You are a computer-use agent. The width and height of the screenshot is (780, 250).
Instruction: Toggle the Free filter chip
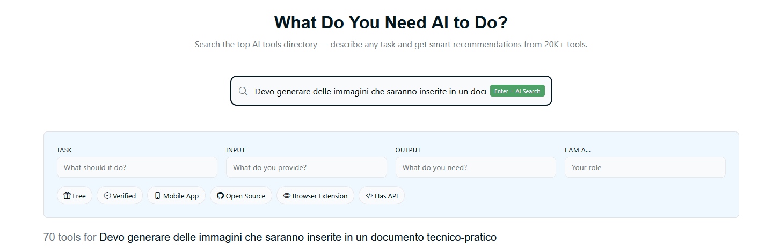pos(75,196)
